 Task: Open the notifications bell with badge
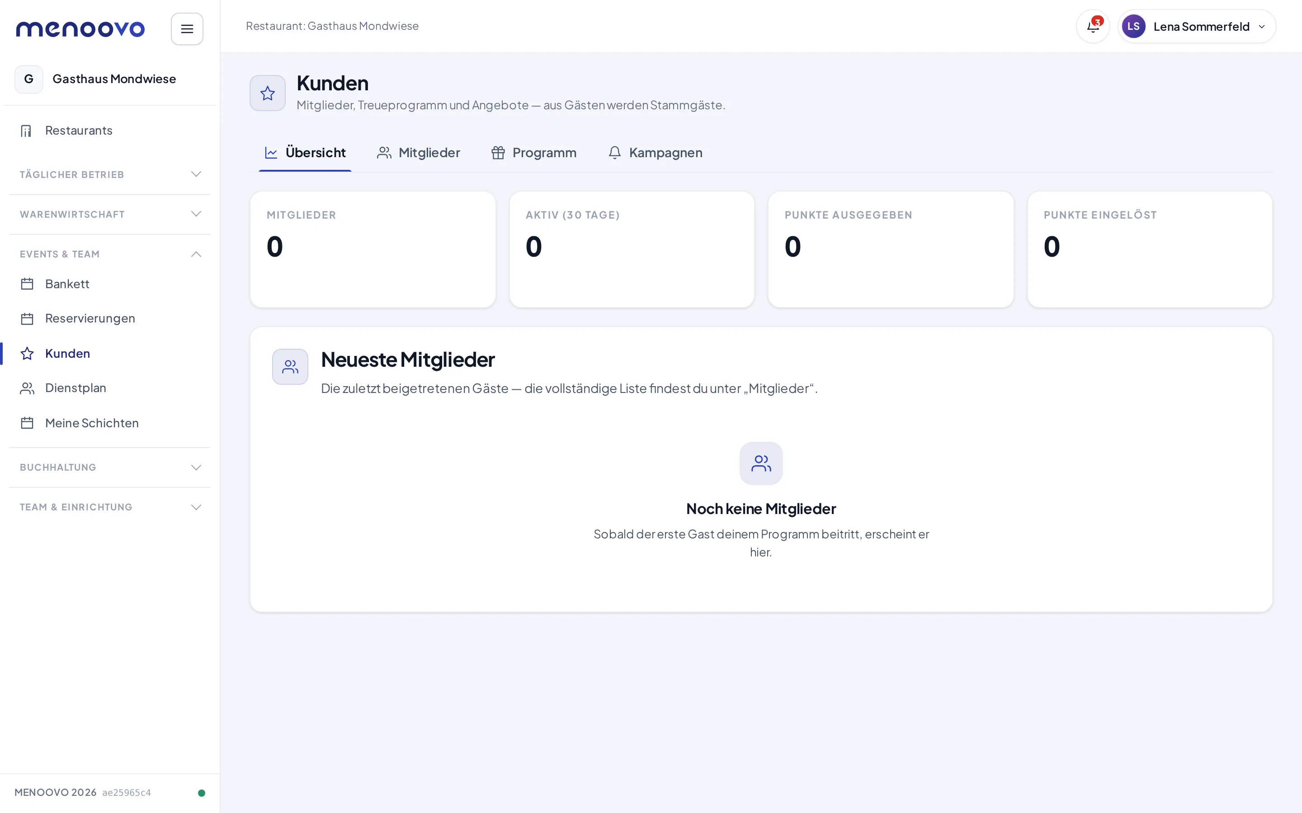click(x=1093, y=26)
